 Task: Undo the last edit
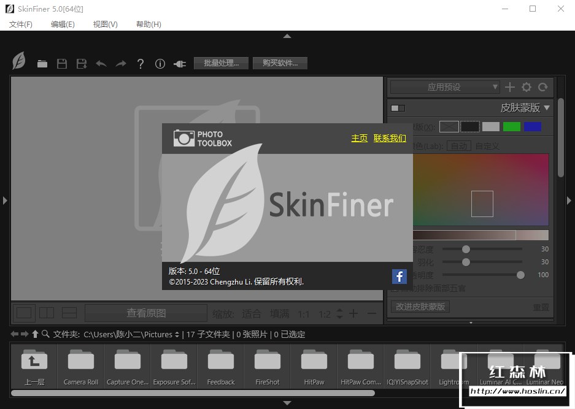(x=101, y=64)
